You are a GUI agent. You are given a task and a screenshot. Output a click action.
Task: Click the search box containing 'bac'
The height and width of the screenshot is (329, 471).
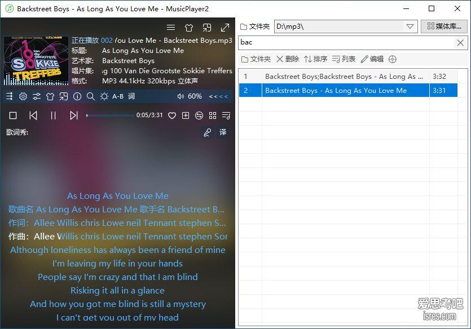(347, 43)
